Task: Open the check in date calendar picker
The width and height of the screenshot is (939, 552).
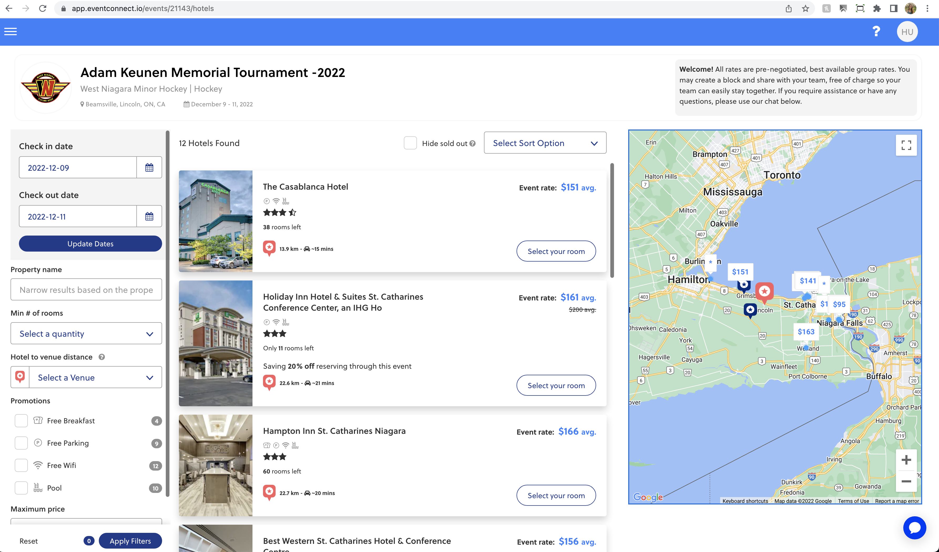Action: (149, 168)
